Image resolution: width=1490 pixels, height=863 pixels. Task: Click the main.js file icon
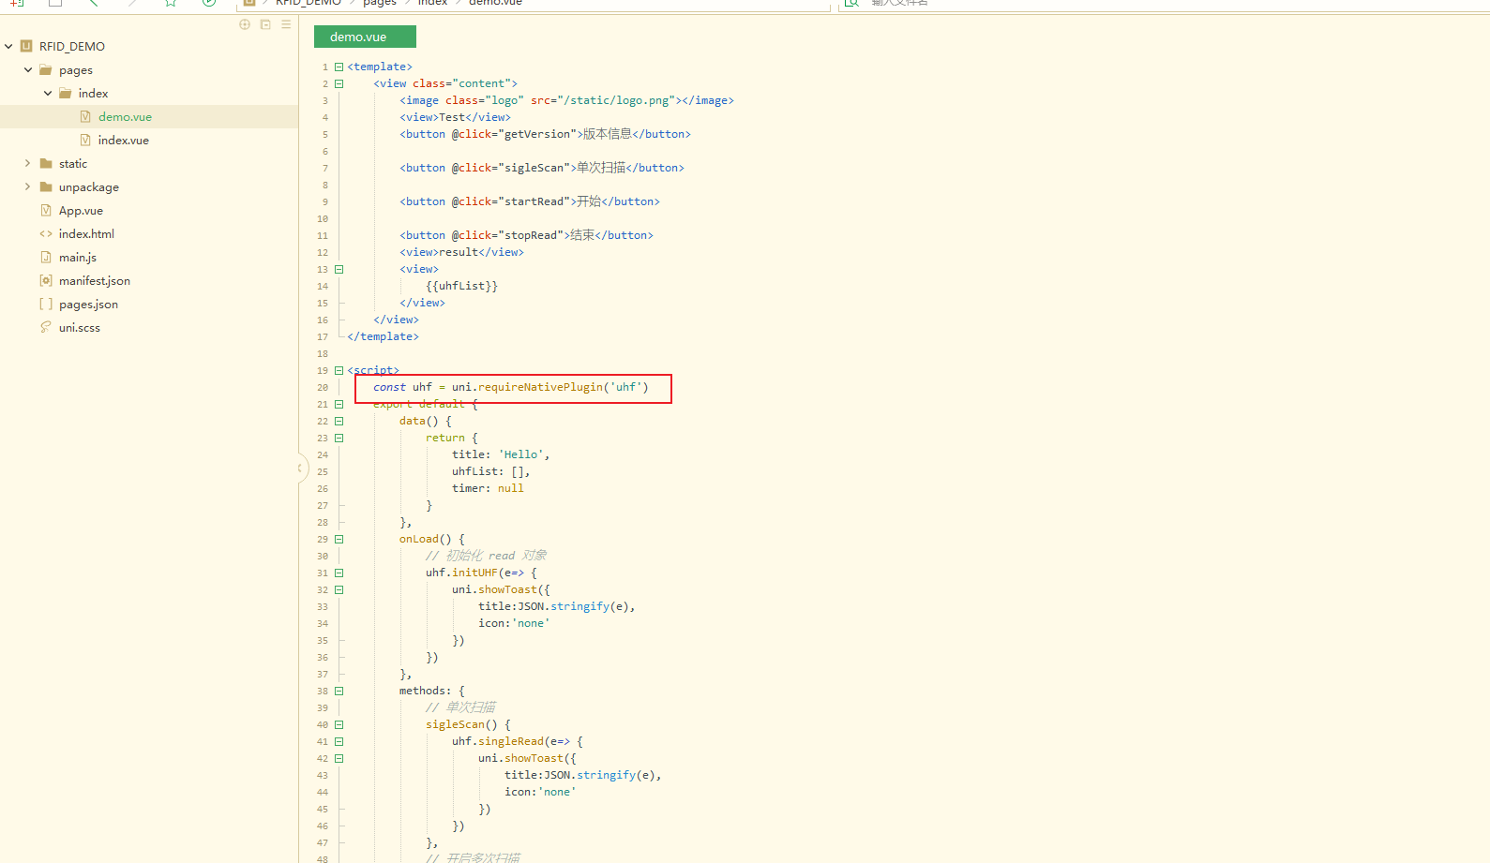[46, 257]
